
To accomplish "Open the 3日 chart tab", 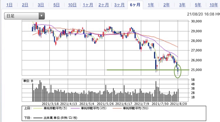I will coord(41,5).
